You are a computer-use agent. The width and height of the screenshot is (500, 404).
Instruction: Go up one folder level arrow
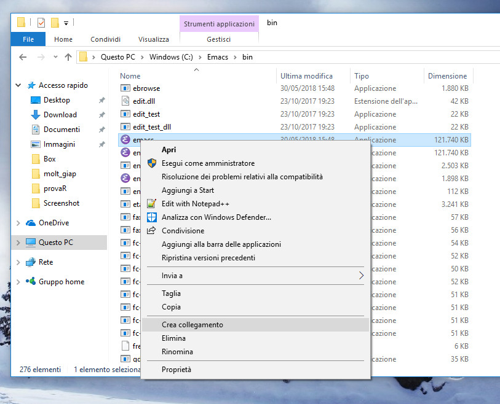pos(68,57)
